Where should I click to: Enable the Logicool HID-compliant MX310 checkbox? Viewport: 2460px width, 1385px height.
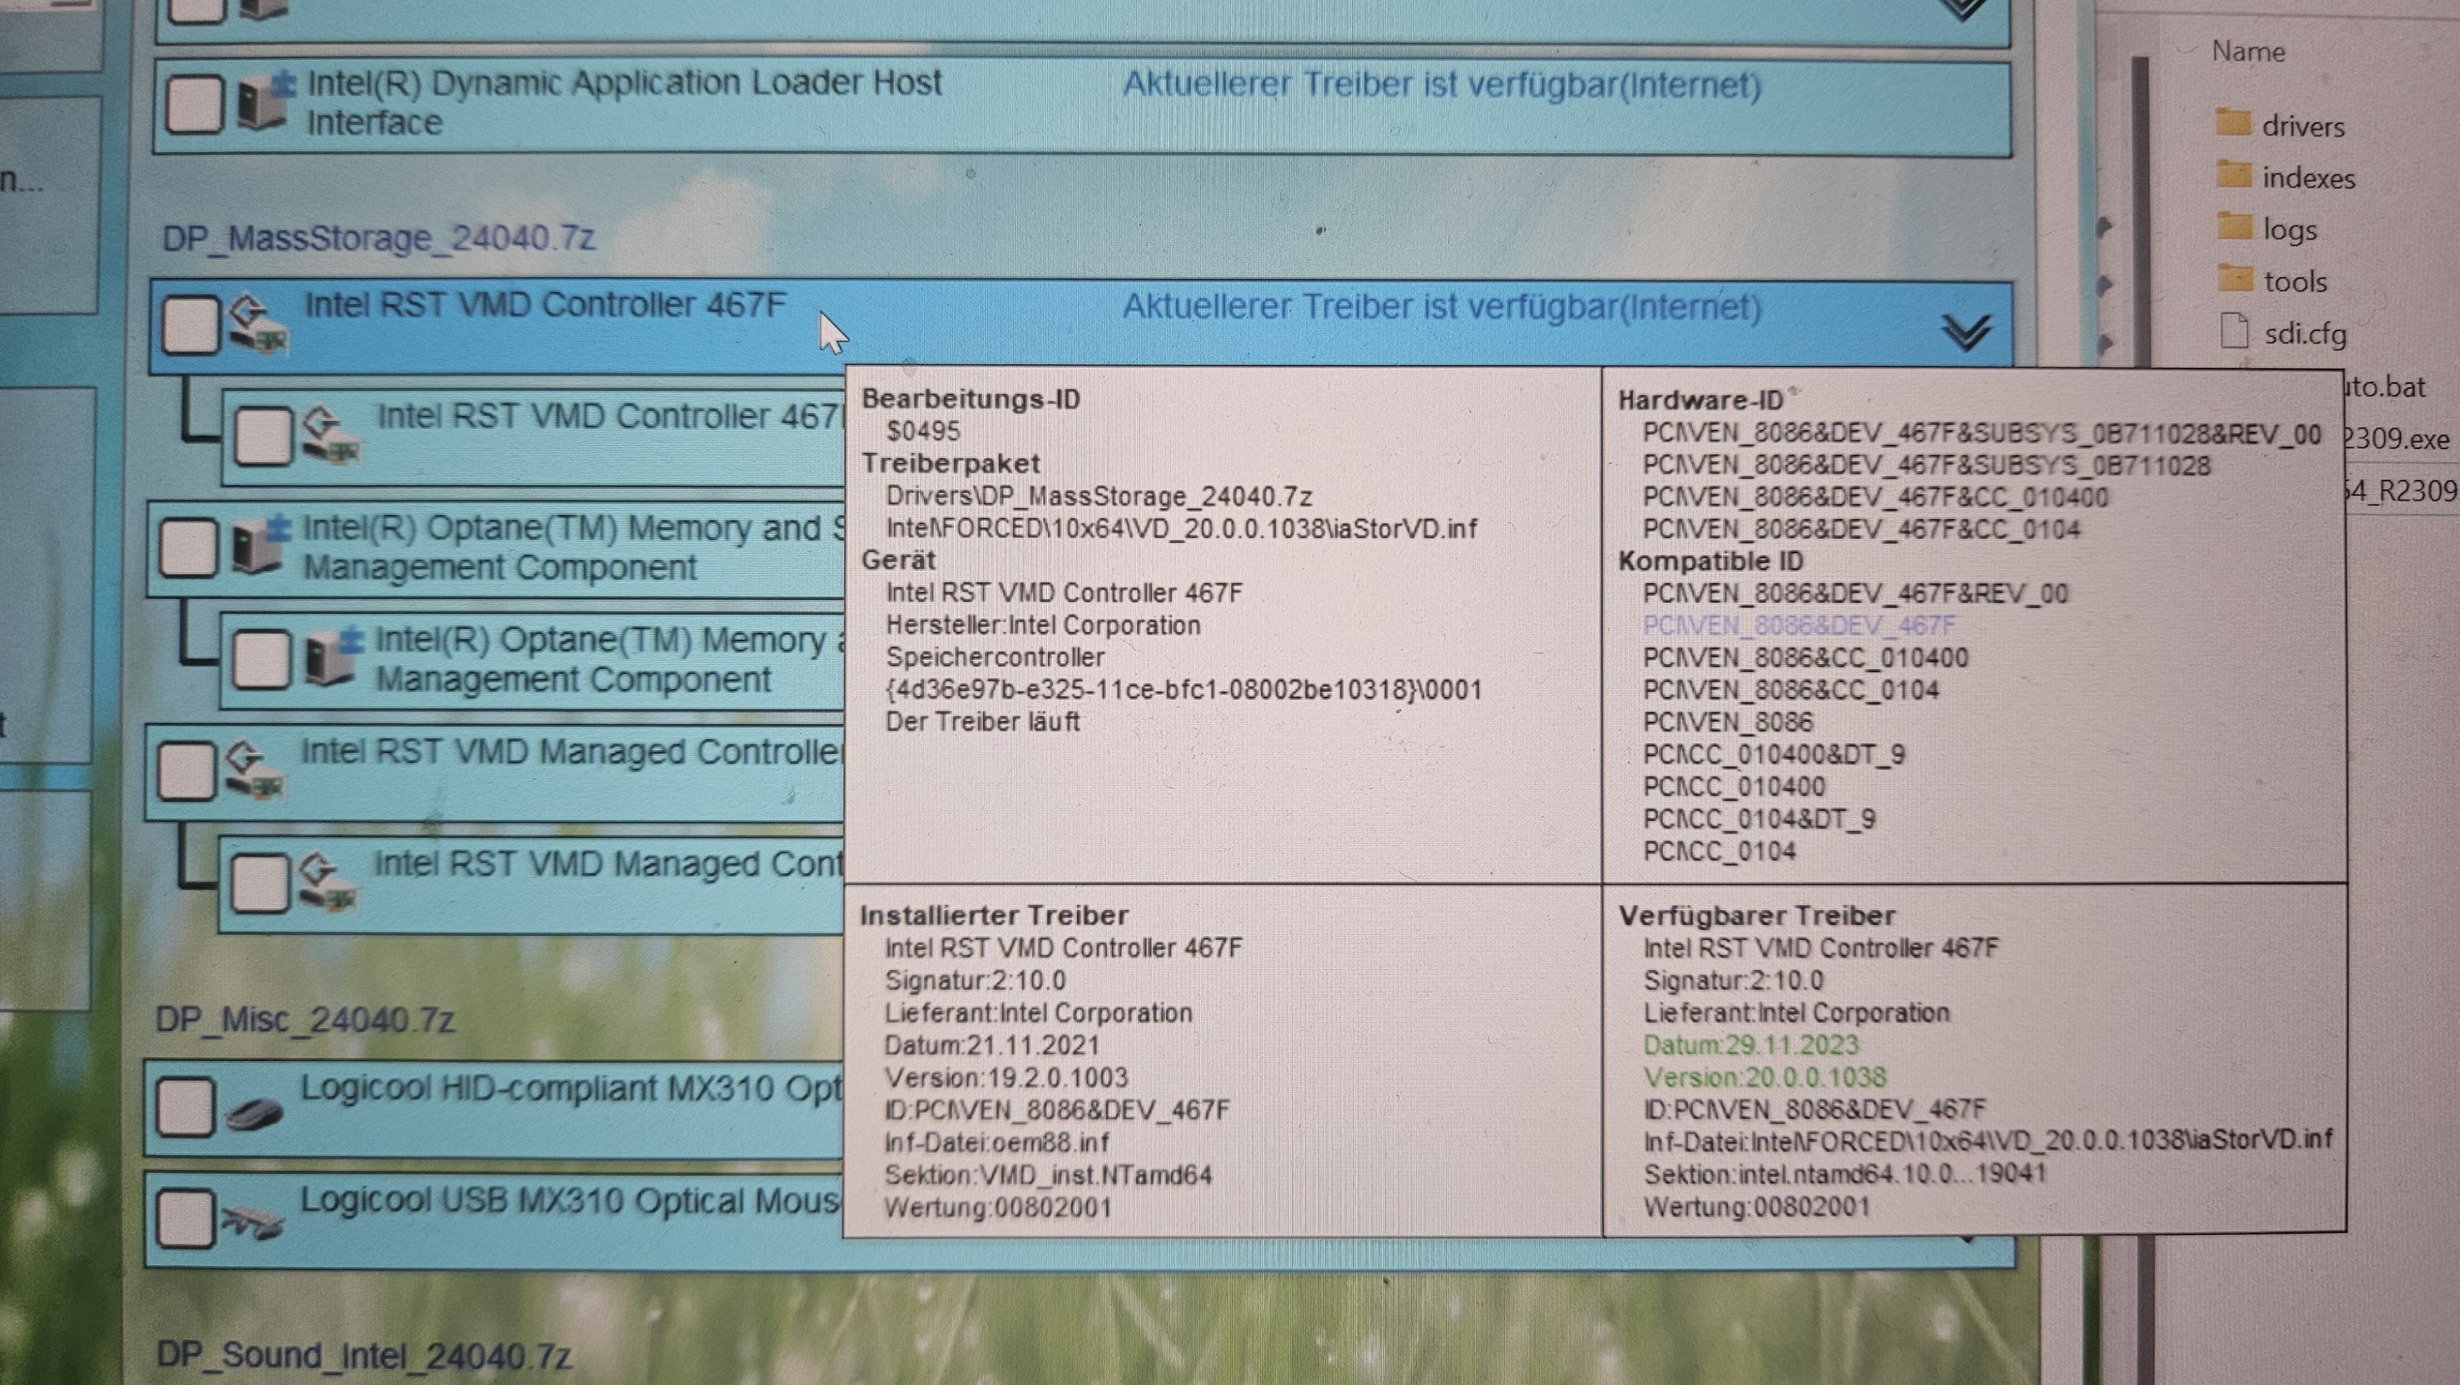[185, 1107]
